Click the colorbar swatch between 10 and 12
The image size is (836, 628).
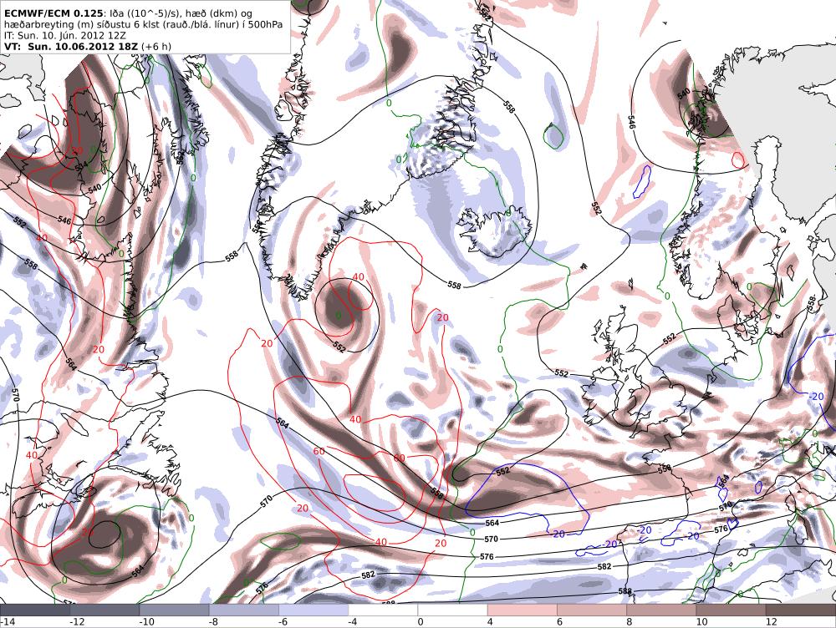click(731, 610)
